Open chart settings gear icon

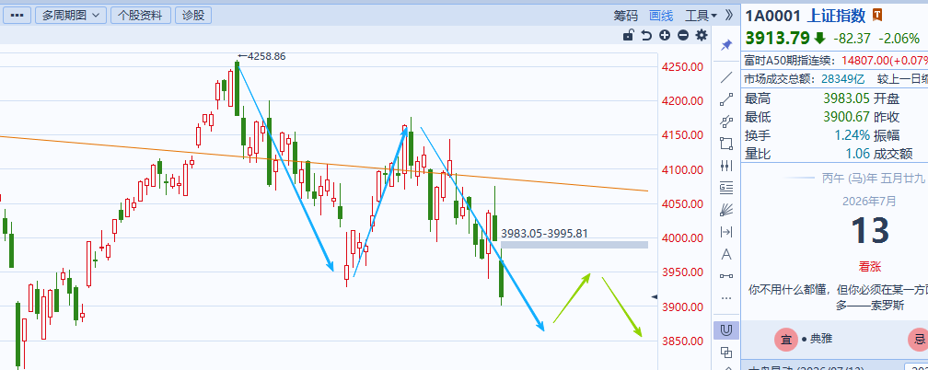[x=702, y=36]
